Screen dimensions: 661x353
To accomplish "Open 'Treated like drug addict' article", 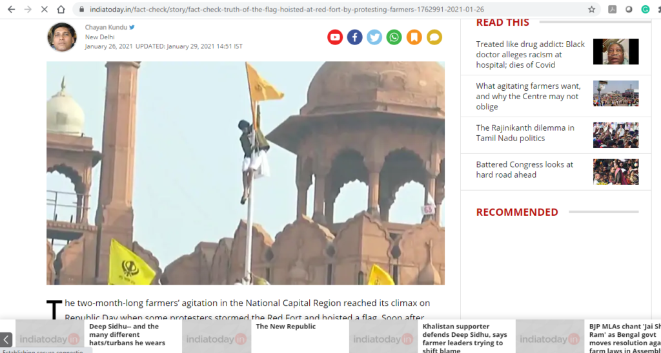I will pyautogui.click(x=531, y=54).
